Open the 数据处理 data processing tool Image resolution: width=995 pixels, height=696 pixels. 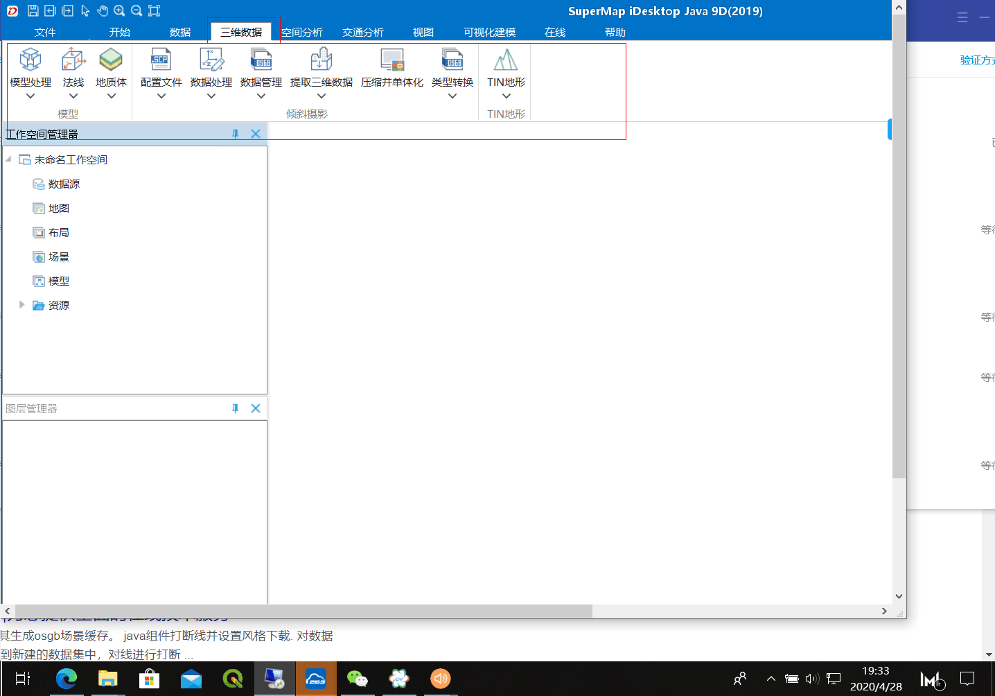211,68
